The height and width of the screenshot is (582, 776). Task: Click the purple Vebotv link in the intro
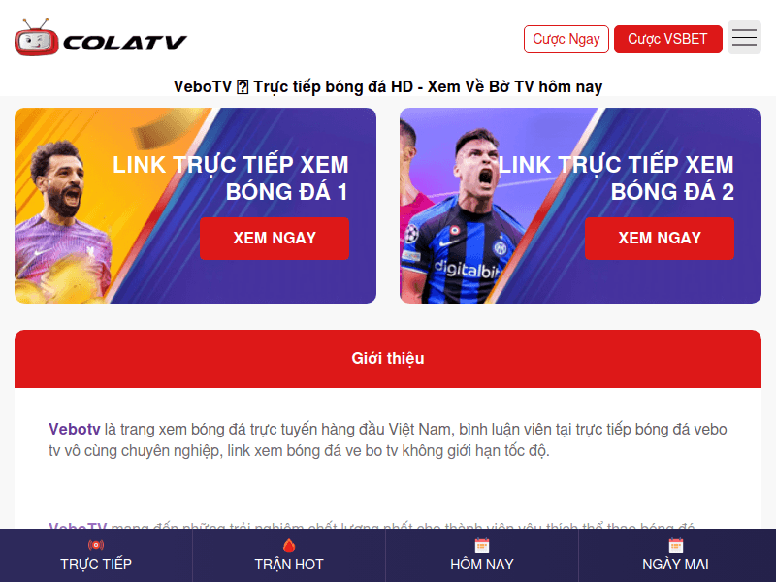75,429
